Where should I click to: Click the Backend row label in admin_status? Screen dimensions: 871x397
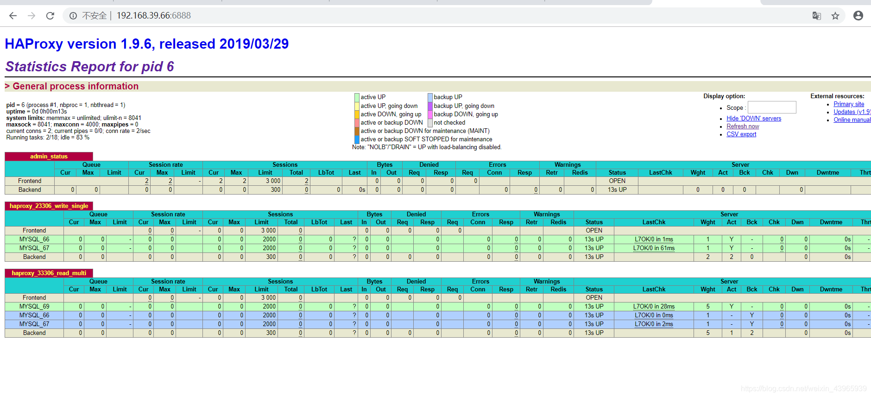click(30, 190)
